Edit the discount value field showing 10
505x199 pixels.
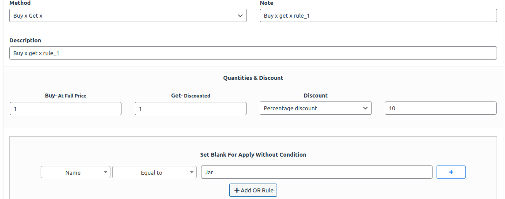440,108
